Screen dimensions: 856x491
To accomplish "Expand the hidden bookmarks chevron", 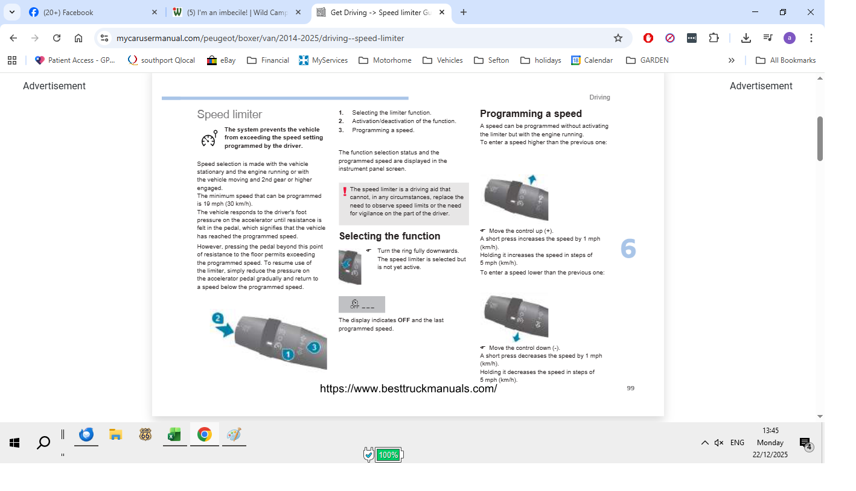I will (x=732, y=60).
